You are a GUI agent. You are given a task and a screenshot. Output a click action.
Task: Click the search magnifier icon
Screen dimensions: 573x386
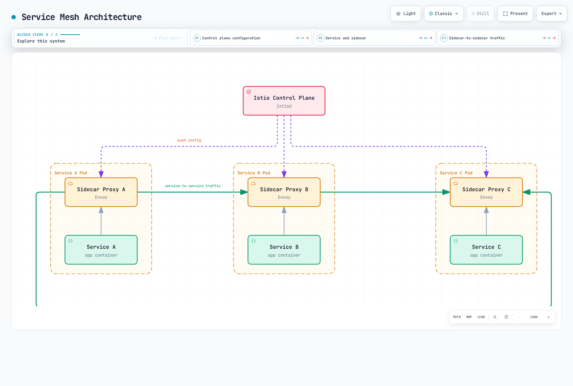coord(495,317)
